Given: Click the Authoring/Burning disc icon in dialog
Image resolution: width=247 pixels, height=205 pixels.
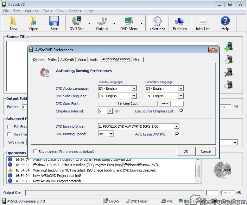Looking at the screenshot, I should pos(45,72).
